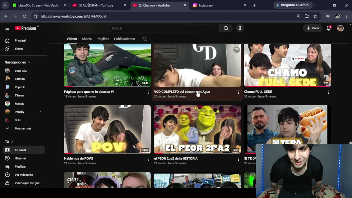The height and width of the screenshot is (198, 352).
Task: Open Videos que me gustan in the sidebar
Action: coord(24,183)
